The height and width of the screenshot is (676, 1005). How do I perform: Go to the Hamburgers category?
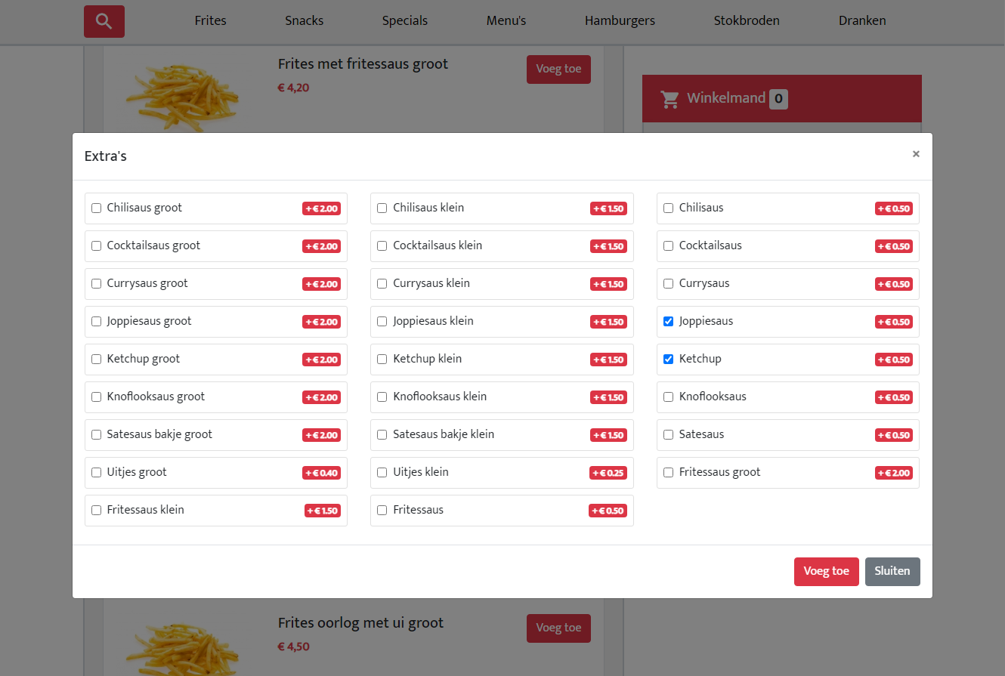click(620, 21)
